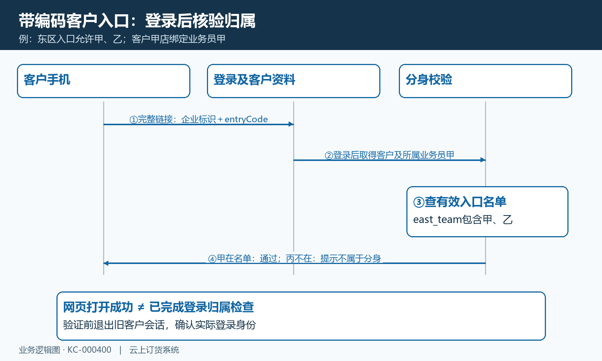
Task: Click the heading 网页打开成功 ≠ 已完成登录归属检查
Action: [x=158, y=307]
